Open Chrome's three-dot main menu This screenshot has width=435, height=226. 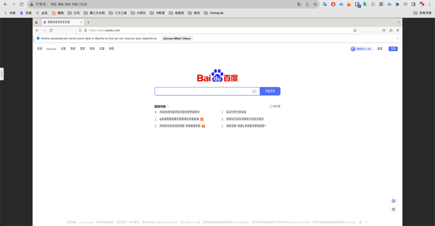click(x=430, y=4)
